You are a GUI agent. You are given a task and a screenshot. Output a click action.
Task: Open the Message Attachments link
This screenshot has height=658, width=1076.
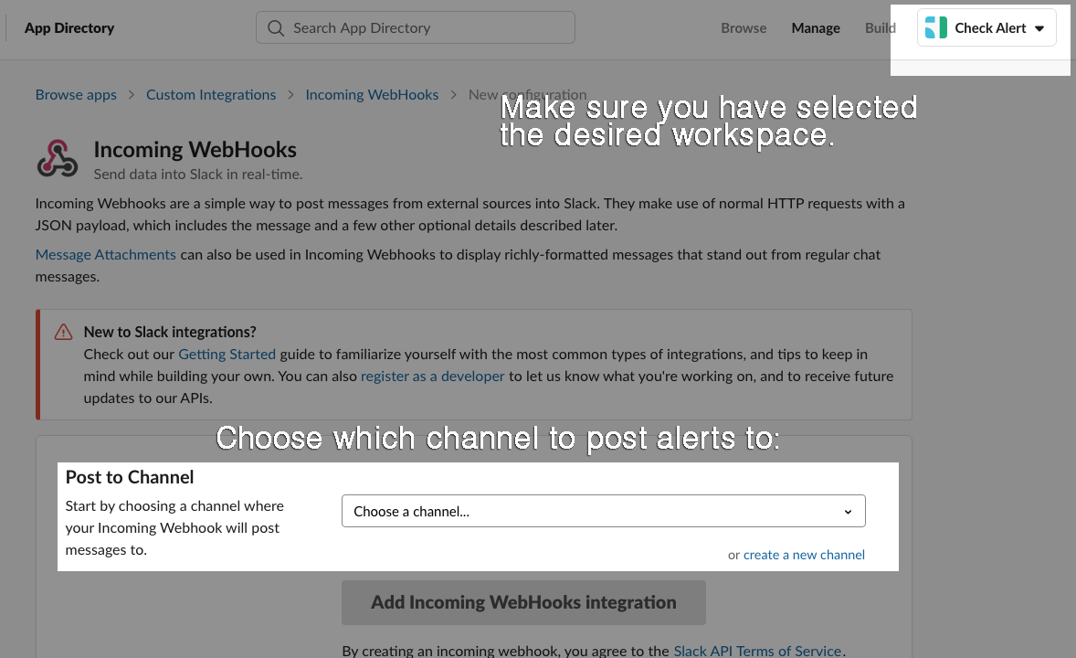[x=106, y=255]
